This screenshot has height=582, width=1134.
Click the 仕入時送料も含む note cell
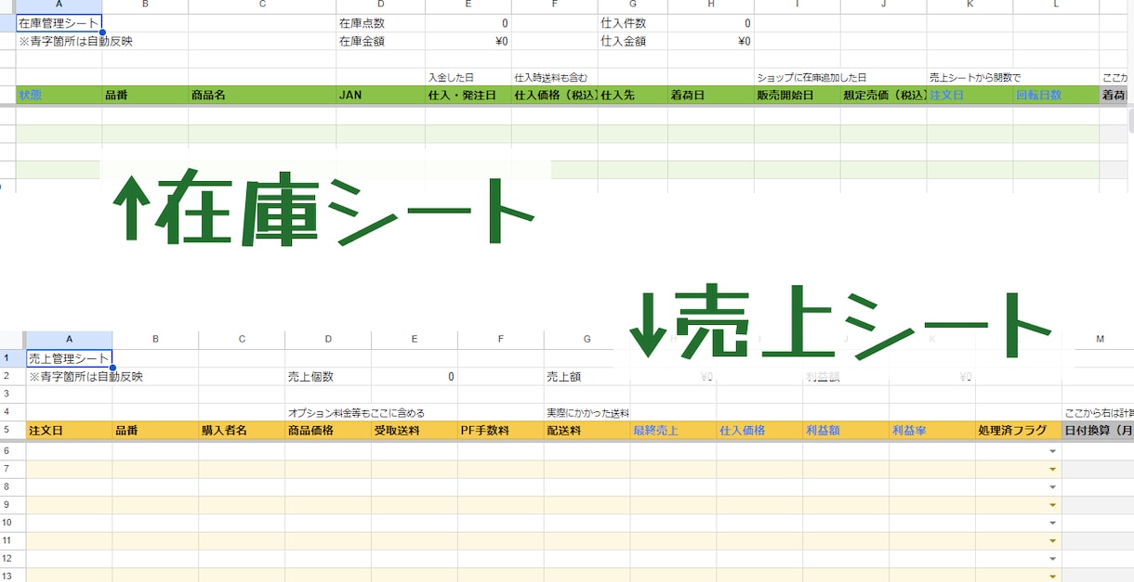click(x=554, y=77)
